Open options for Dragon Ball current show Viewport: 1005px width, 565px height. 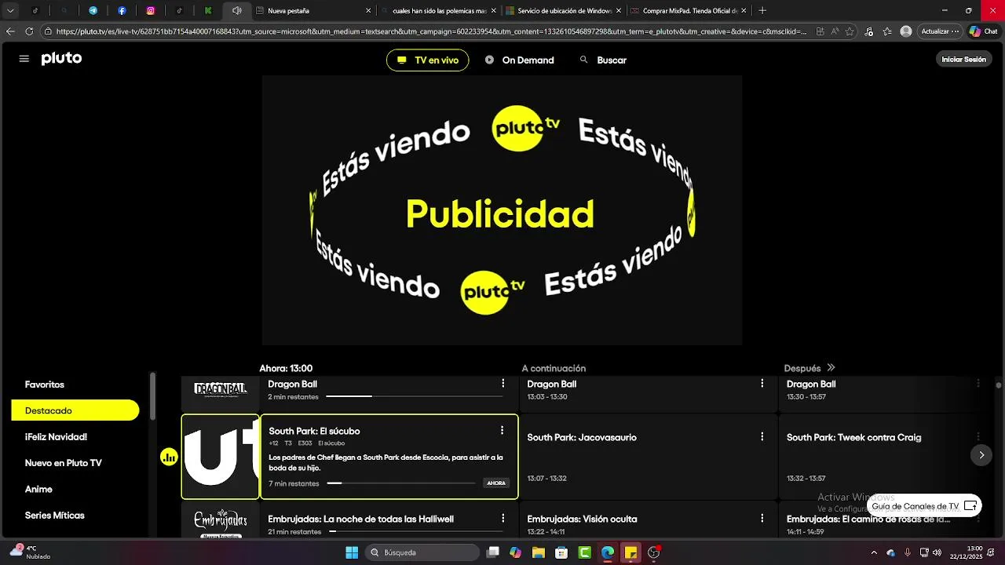(503, 383)
